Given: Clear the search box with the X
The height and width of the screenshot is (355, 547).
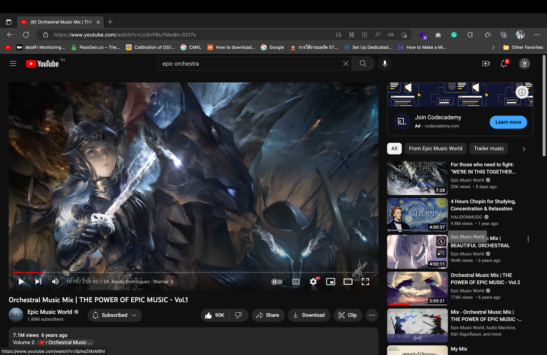Looking at the screenshot, I should 346,64.
